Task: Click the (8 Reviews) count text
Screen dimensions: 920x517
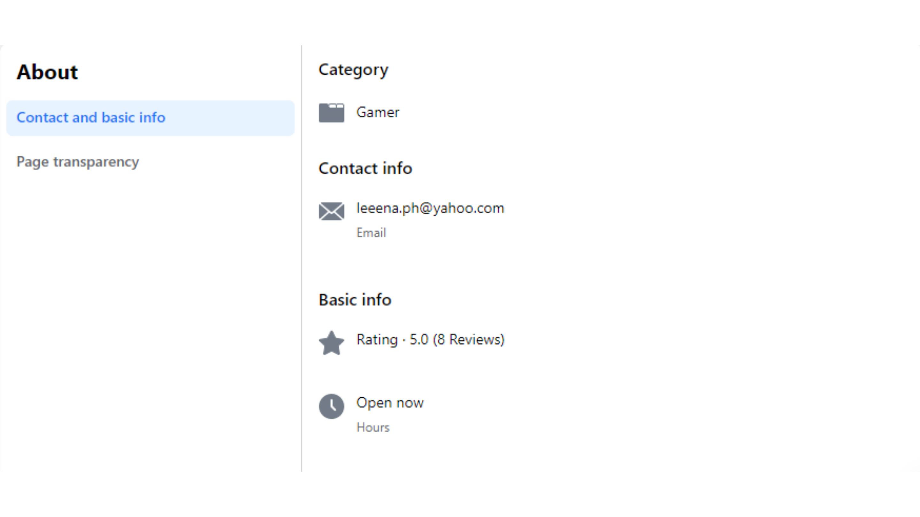Action: pos(469,339)
